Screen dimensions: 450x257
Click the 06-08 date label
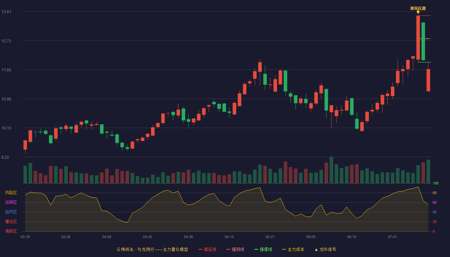(311, 237)
